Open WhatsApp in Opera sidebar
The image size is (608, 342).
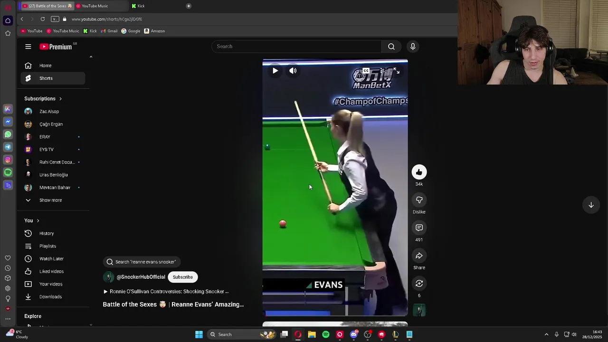pos(8,134)
